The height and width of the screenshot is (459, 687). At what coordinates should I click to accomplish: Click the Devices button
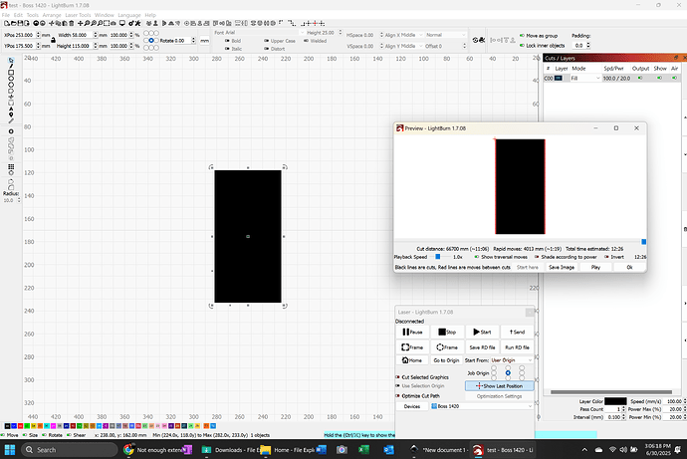(412, 406)
